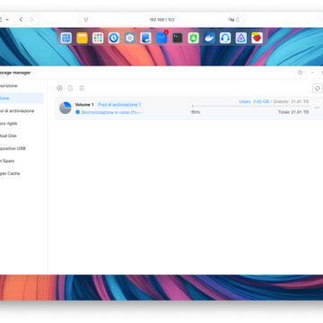This screenshot has height=323, width=323.
Task: Click the edit volume document icon
Action: 70,88
